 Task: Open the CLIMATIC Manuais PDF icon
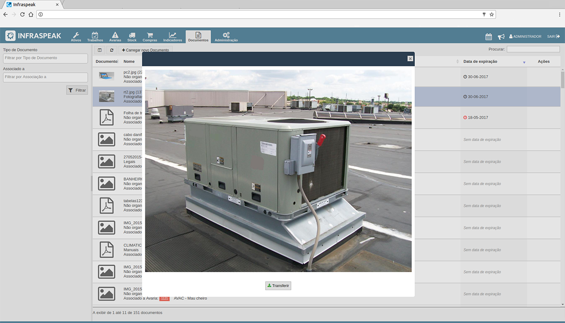click(107, 250)
